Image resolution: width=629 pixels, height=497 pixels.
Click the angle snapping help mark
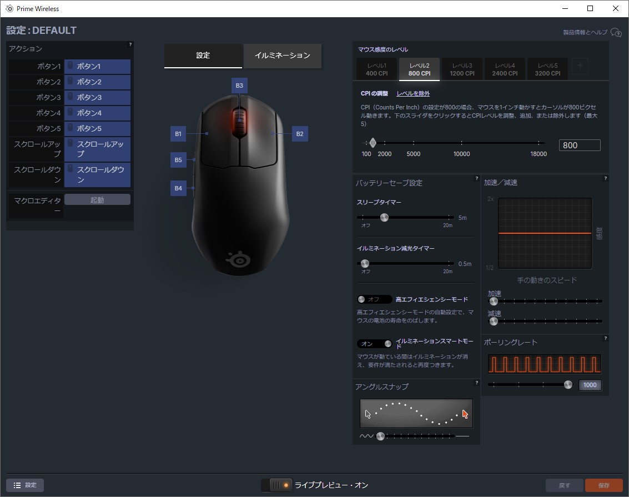[x=476, y=383]
